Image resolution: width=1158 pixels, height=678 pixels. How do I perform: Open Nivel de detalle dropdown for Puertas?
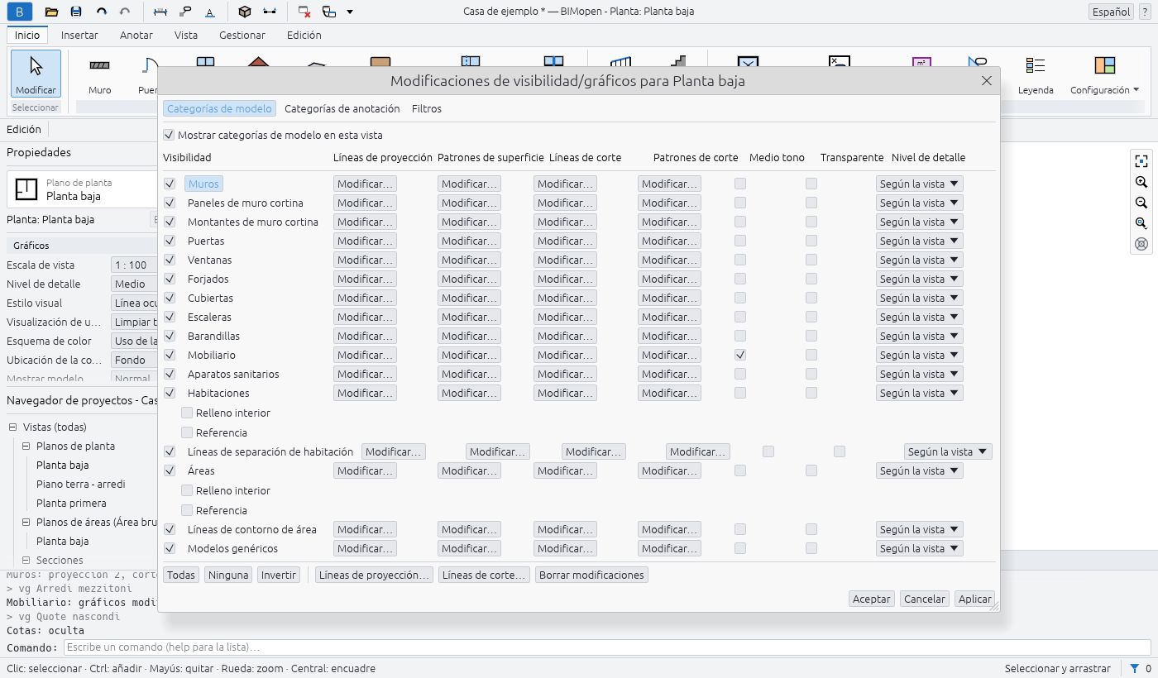tap(919, 241)
